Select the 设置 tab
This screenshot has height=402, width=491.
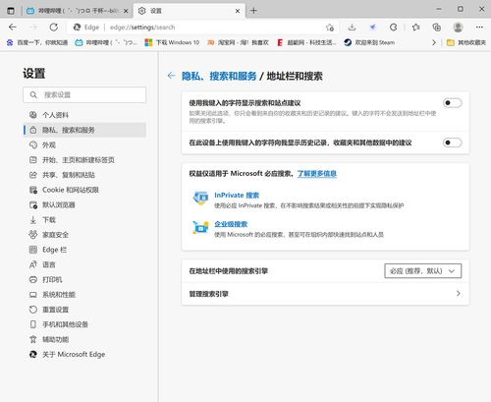coord(190,11)
